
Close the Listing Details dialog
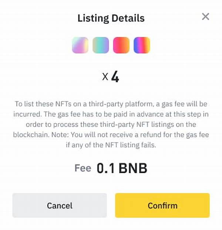point(205,17)
